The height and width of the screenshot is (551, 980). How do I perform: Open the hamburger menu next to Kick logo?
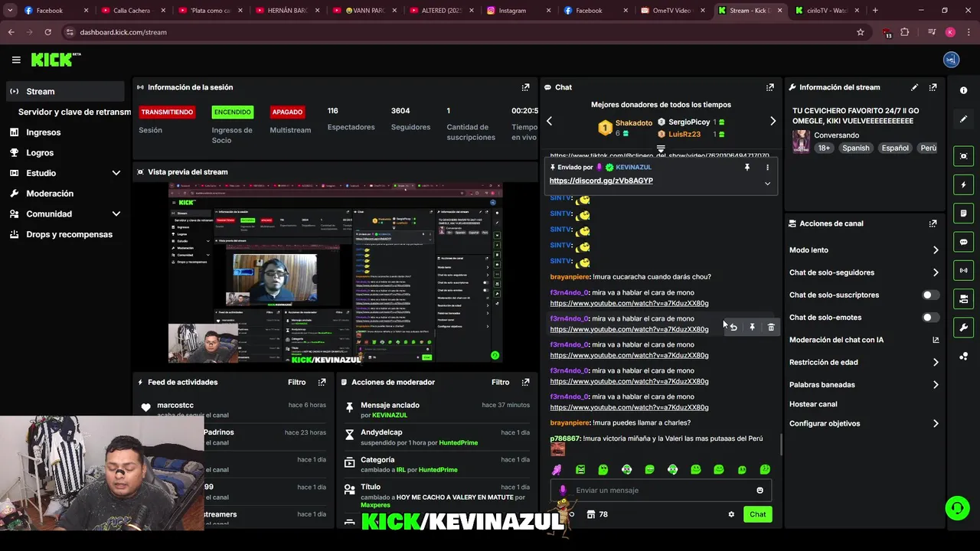pyautogui.click(x=16, y=60)
